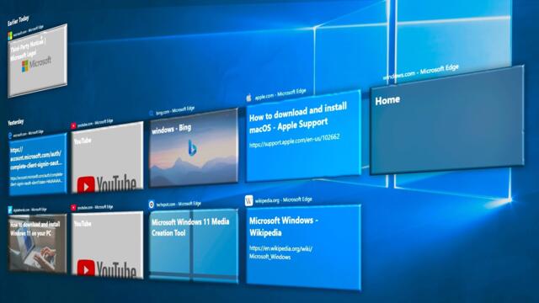
Task: Click the YouTube favicon above the card beside the Bing card
Action: click(x=73, y=126)
